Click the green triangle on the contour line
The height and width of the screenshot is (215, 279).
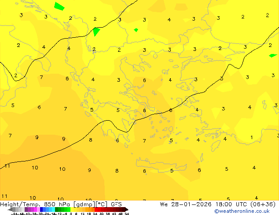coord(96,32)
